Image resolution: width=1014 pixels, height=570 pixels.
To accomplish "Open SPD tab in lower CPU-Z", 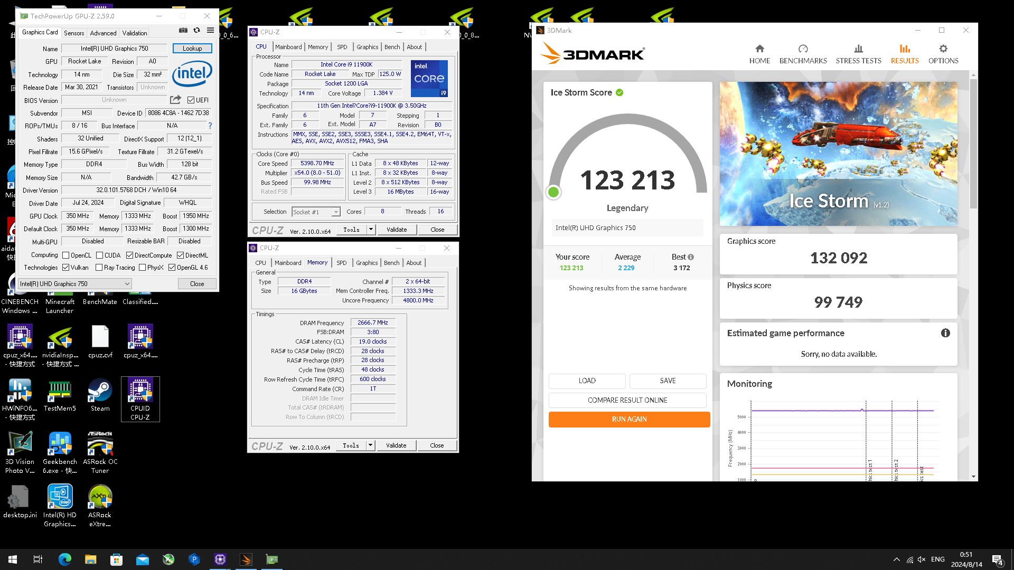I will [x=342, y=263].
